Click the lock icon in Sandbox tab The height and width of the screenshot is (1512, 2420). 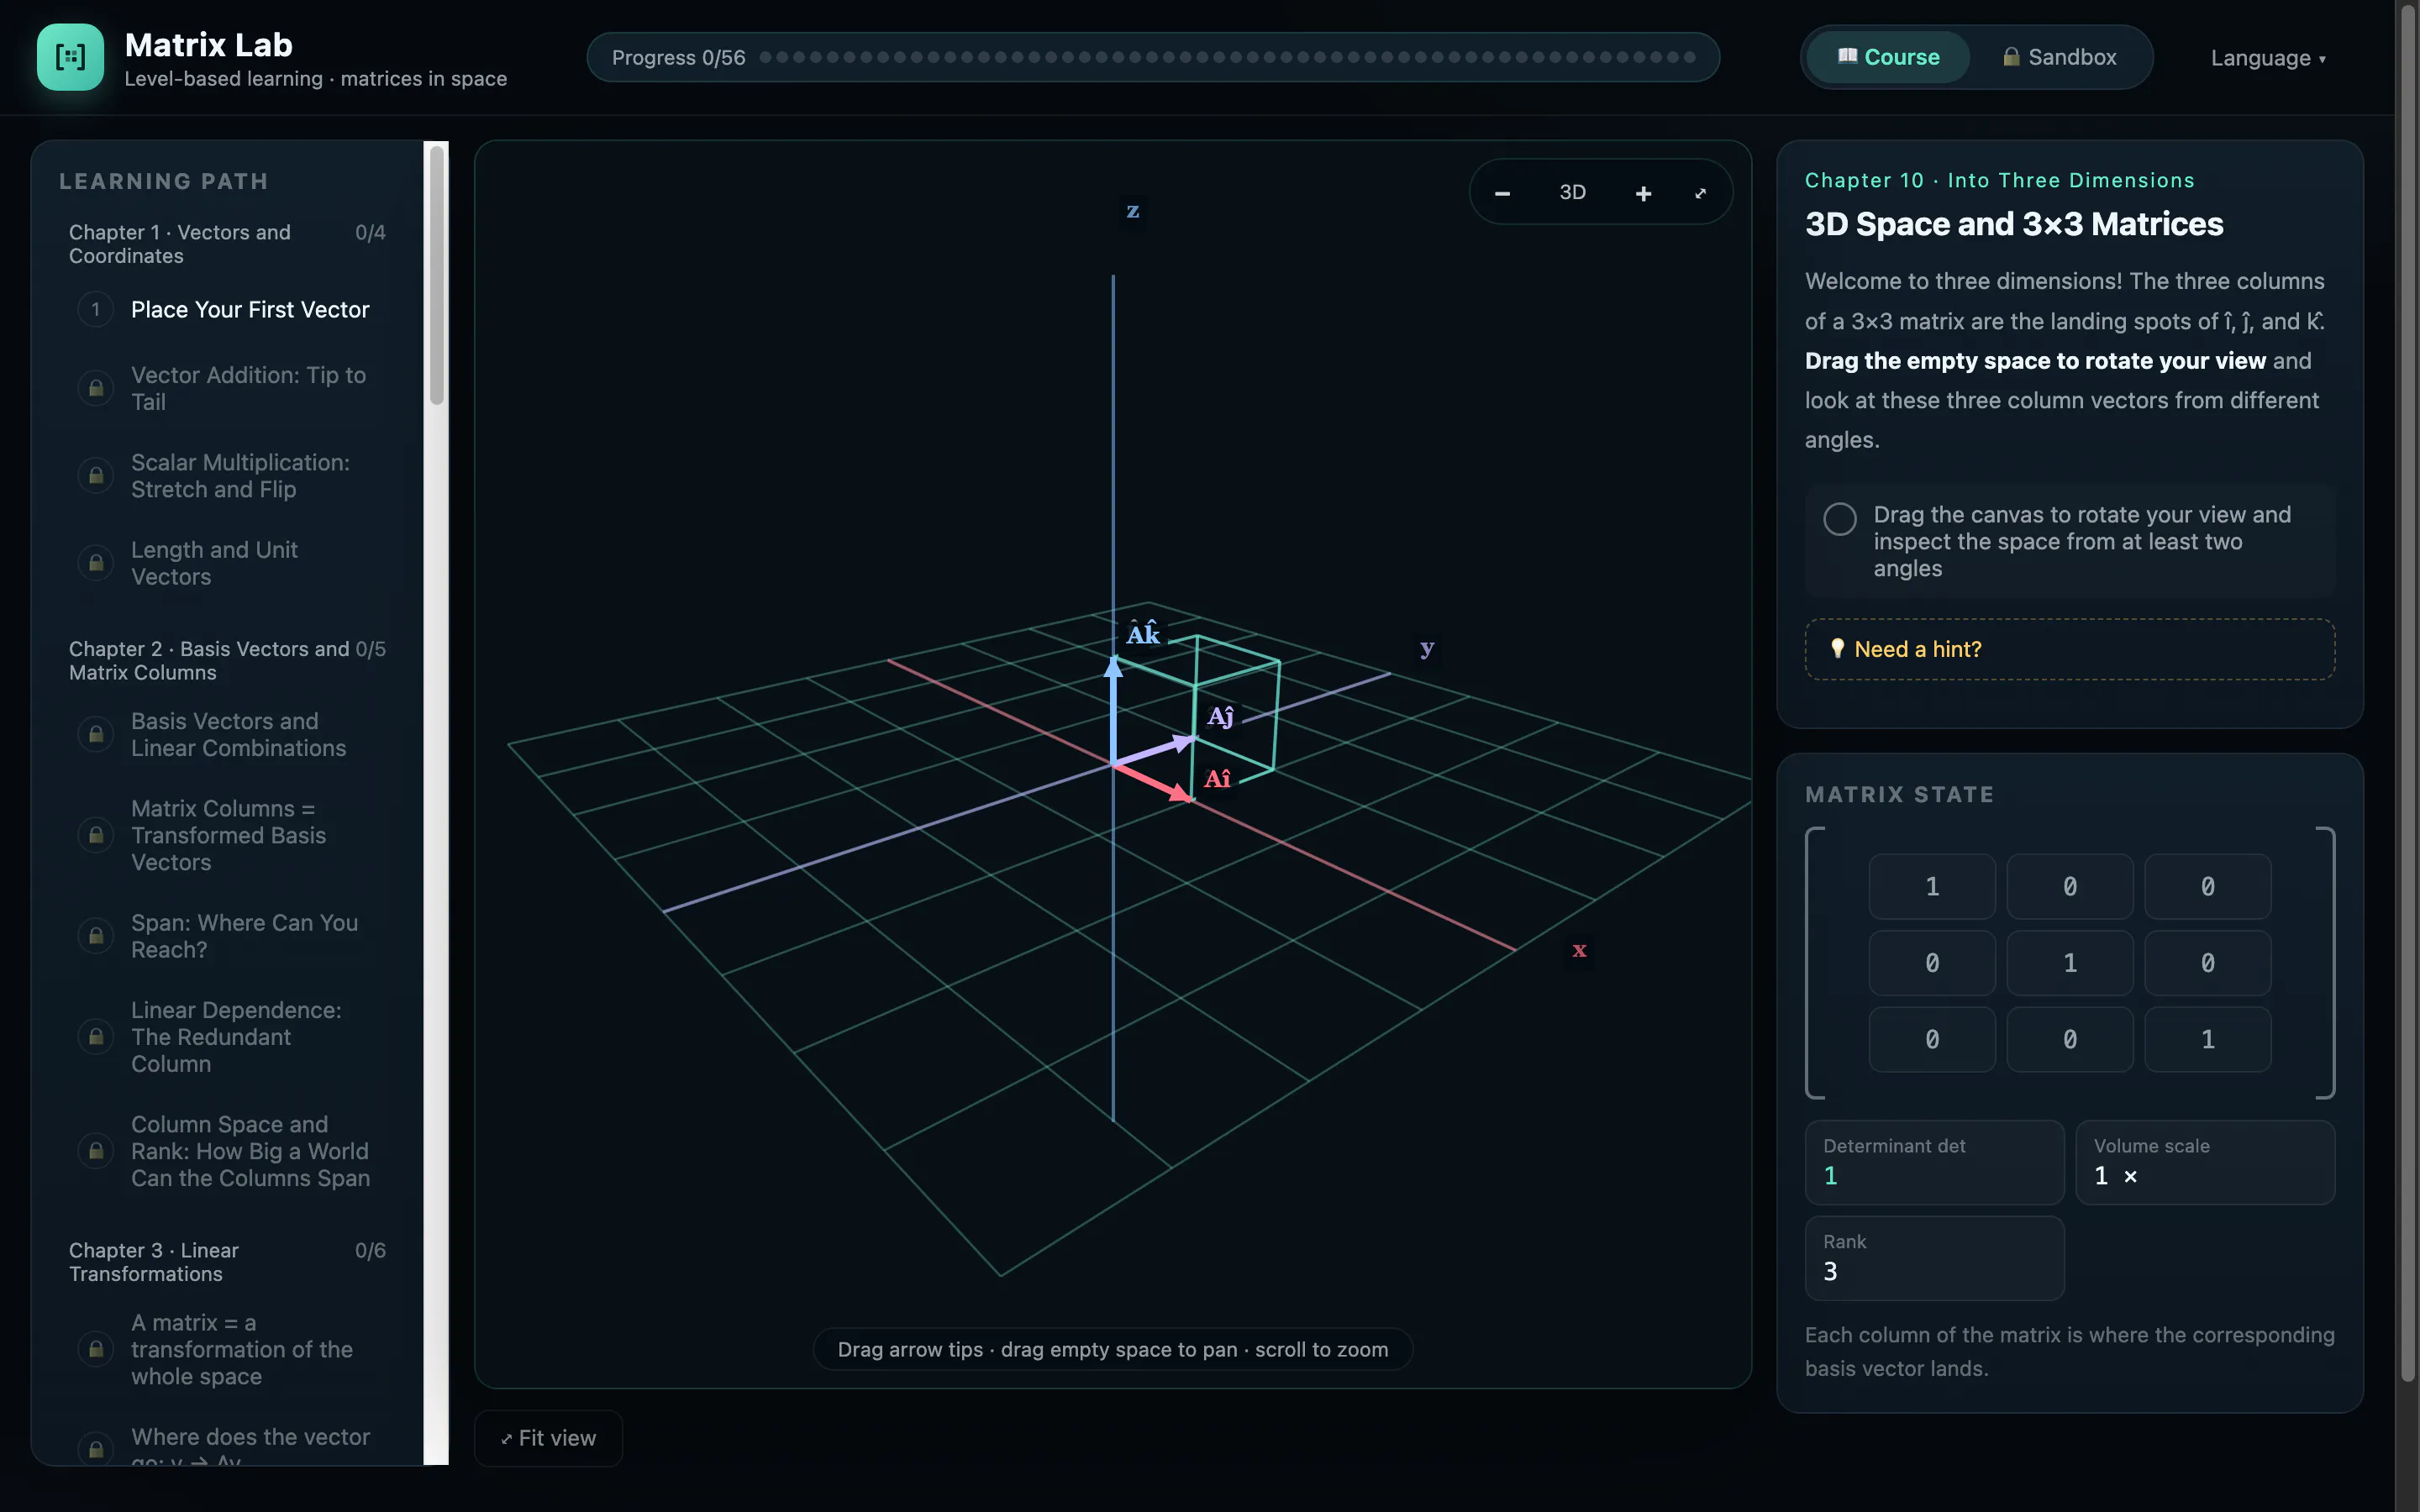[2011, 56]
